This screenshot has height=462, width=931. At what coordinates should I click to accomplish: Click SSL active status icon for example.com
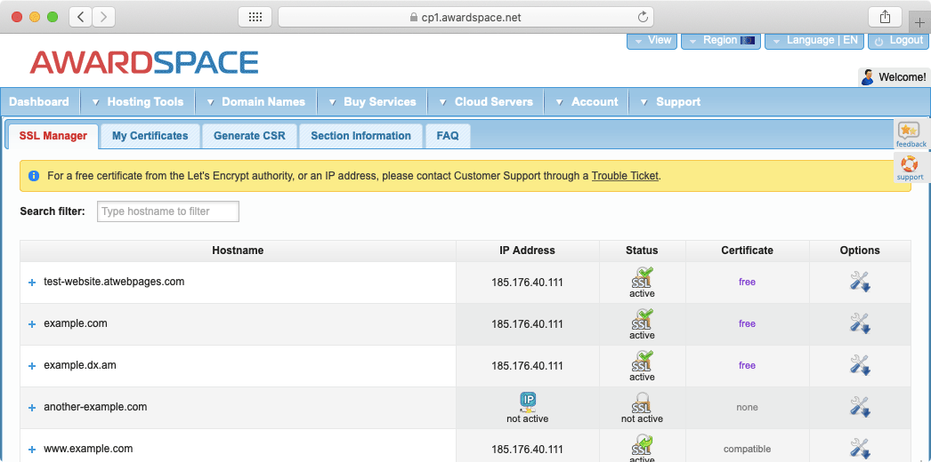(x=642, y=319)
